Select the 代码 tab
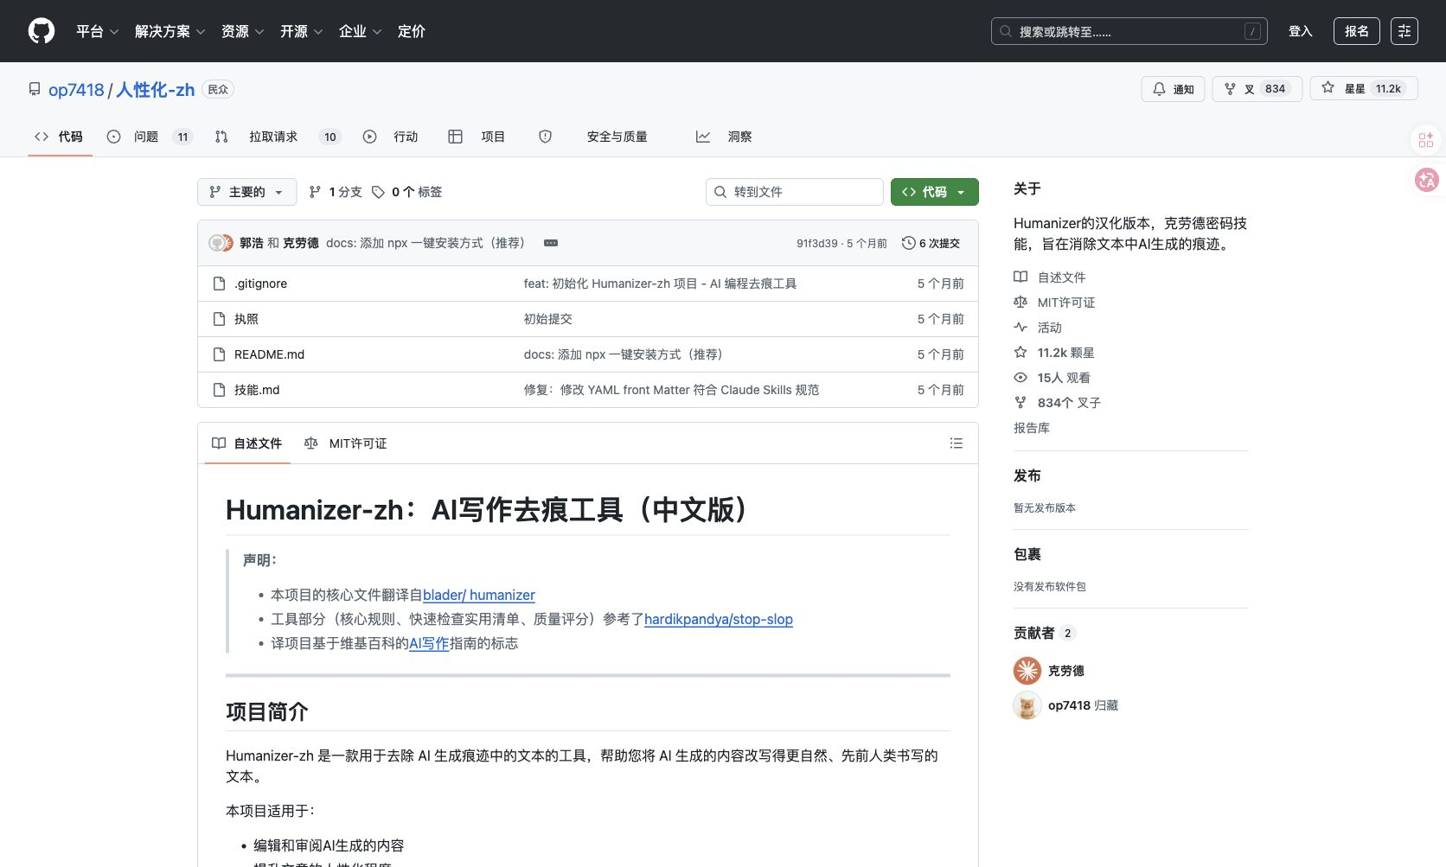Viewport: 1446px width, 867px height. coord(59,137)
